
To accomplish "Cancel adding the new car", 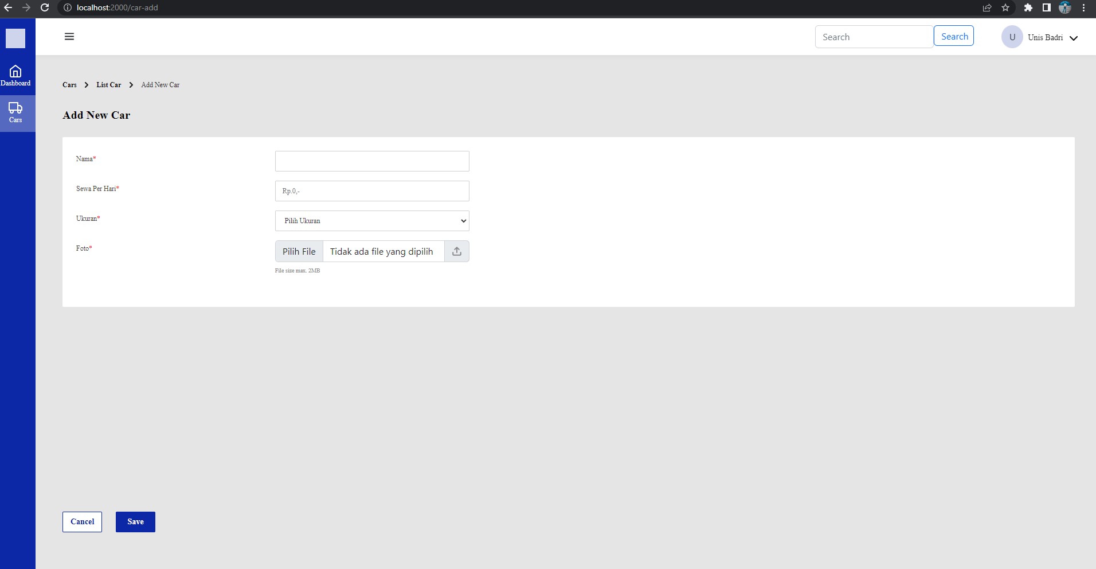I will click(82, 521).
